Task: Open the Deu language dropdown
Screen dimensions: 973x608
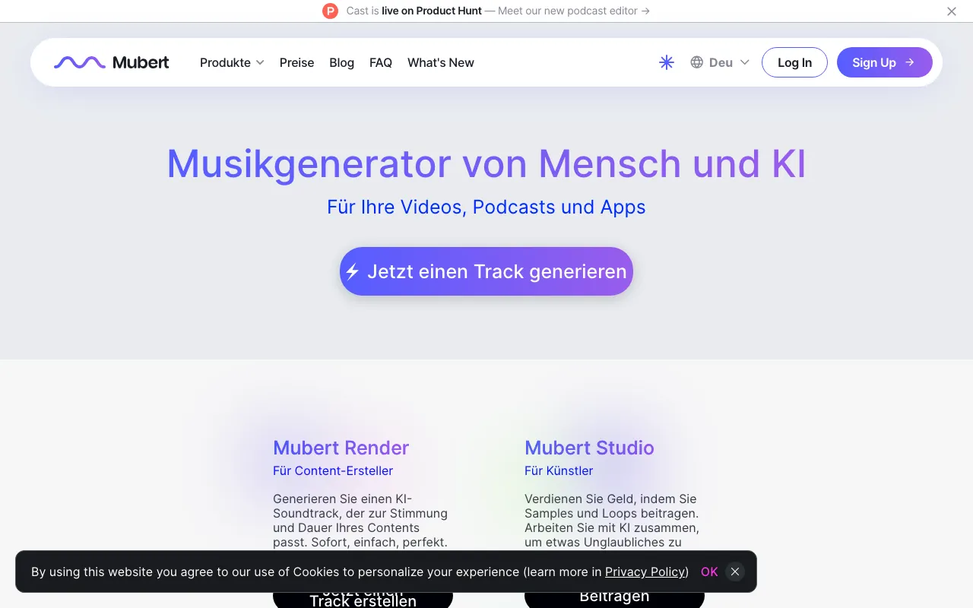Action: (x=720, y=62)
